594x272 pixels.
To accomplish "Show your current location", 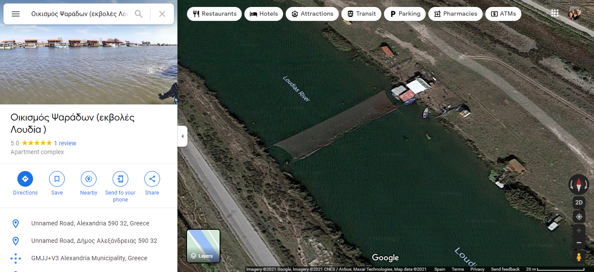I will click(579, 217).
